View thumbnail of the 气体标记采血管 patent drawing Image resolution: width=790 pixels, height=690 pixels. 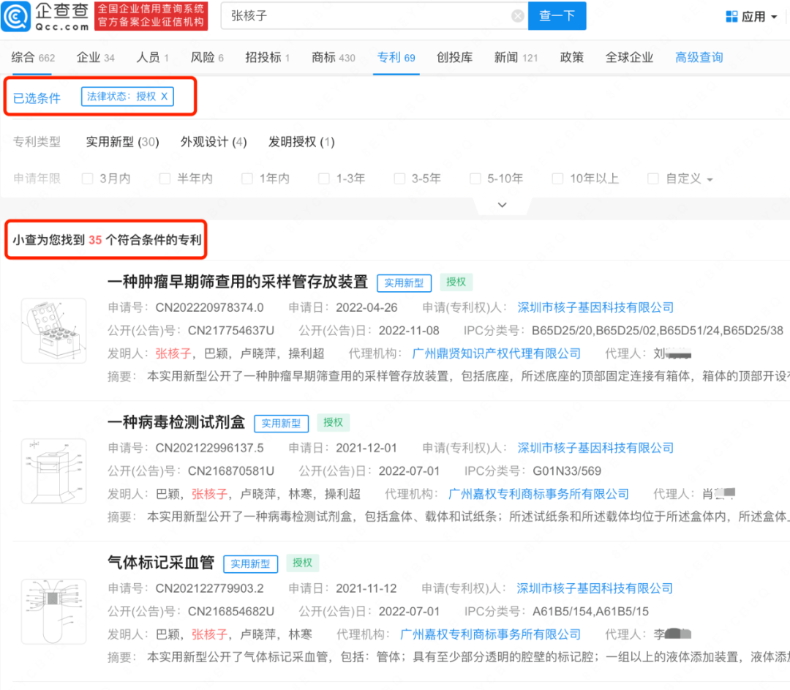pyautogui.click(x=54, y=612)
